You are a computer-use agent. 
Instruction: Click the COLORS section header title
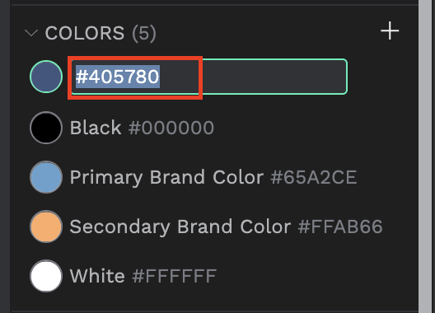[85, 33]
